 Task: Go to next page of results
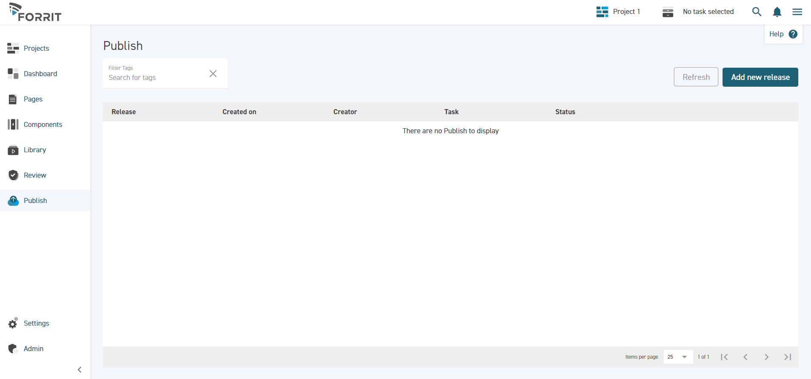click(767, 357)
